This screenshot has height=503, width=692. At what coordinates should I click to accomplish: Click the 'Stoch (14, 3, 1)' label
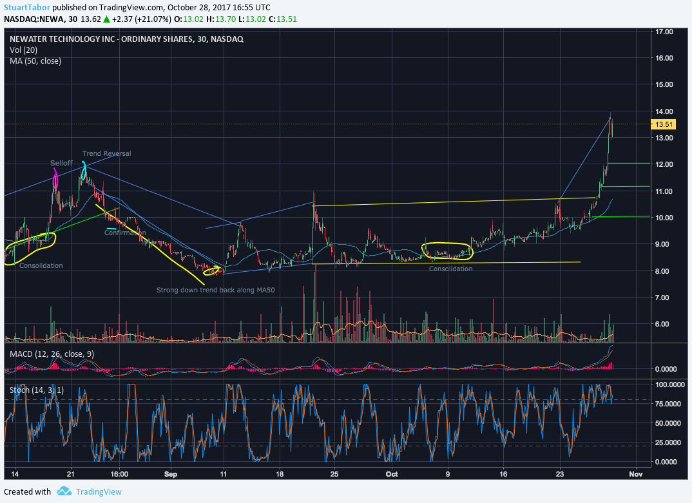tap(37, 390)
